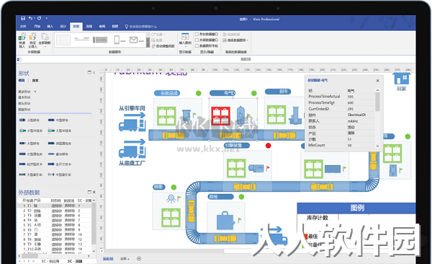Click the Search (搜索) link in Shapes panel
The width and height of the screenshot is (432, 264).
pos(35,80)
